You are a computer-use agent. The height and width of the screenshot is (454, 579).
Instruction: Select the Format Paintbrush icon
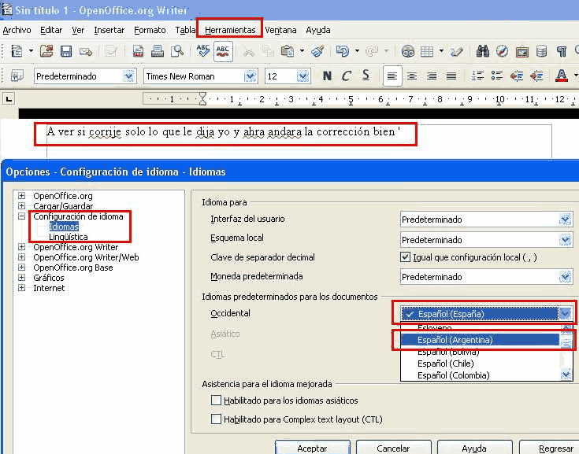click(x=317, y=51)
